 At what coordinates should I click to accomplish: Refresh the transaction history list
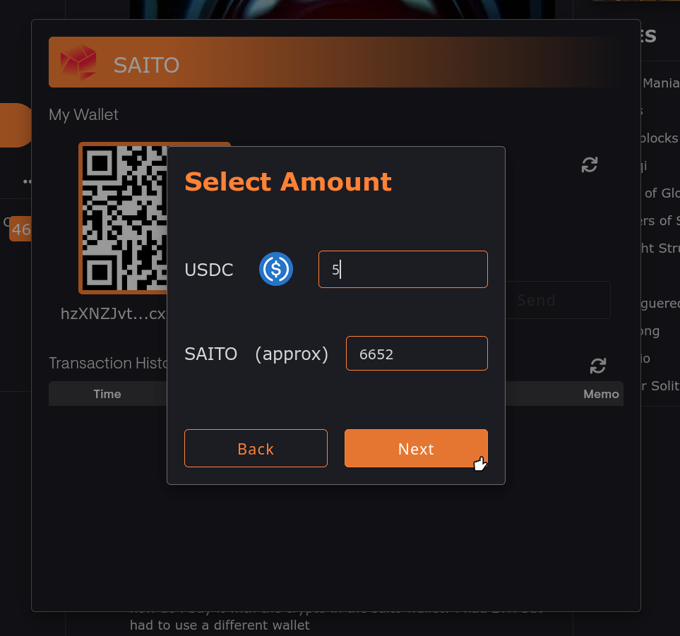[598, 366]
